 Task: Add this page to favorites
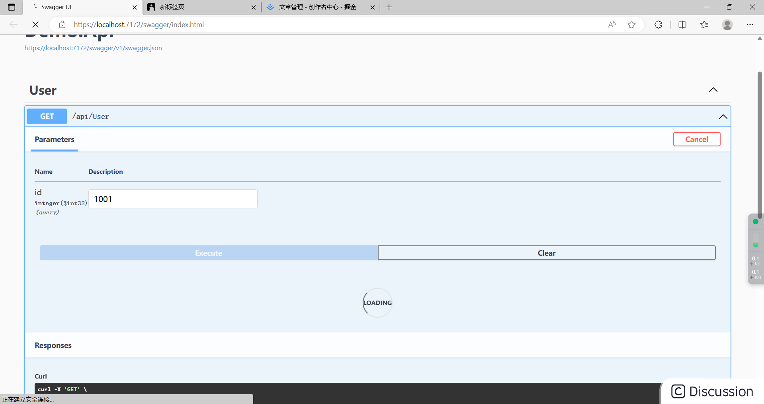coord(631,25)
